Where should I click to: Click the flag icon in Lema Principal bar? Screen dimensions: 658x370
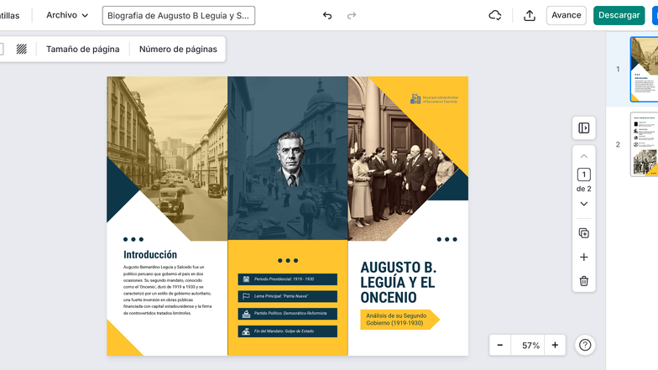point(247,296)
